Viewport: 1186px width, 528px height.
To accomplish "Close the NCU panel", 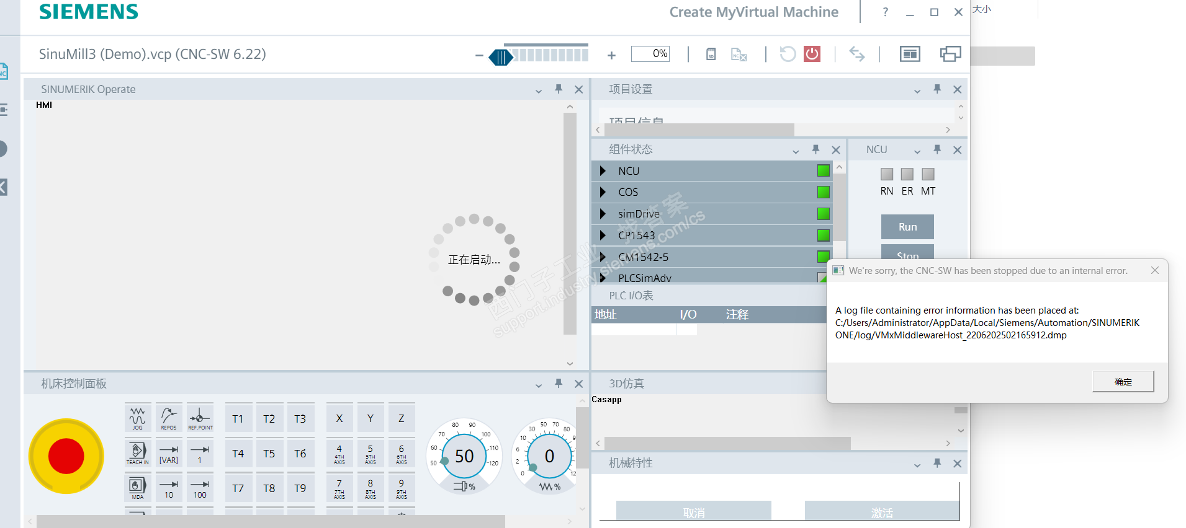I will tap(958, 150).
